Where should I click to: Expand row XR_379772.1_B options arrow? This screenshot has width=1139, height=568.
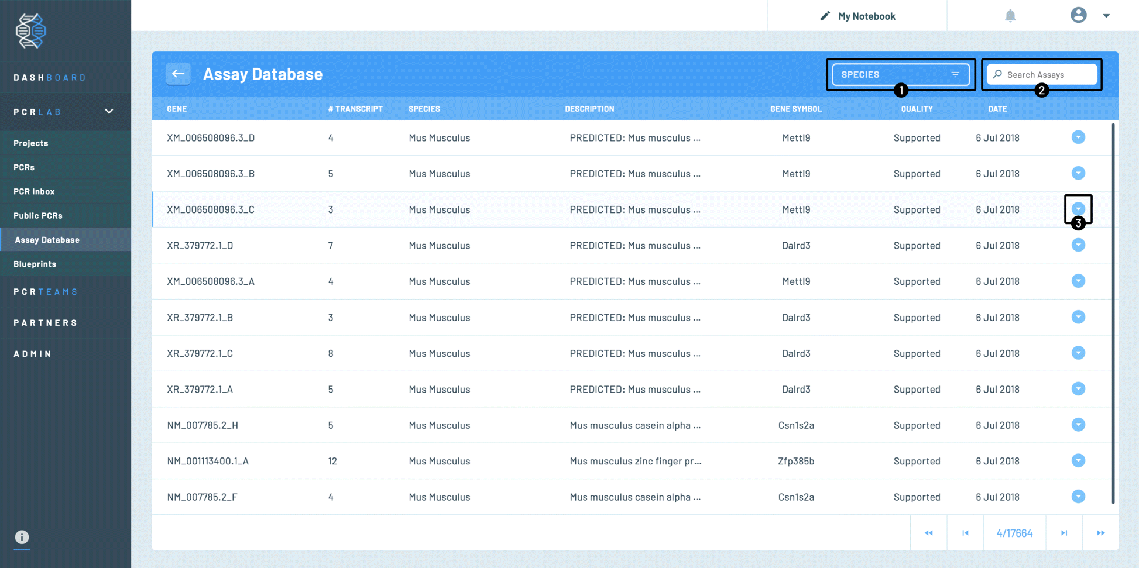(1078, 317)
